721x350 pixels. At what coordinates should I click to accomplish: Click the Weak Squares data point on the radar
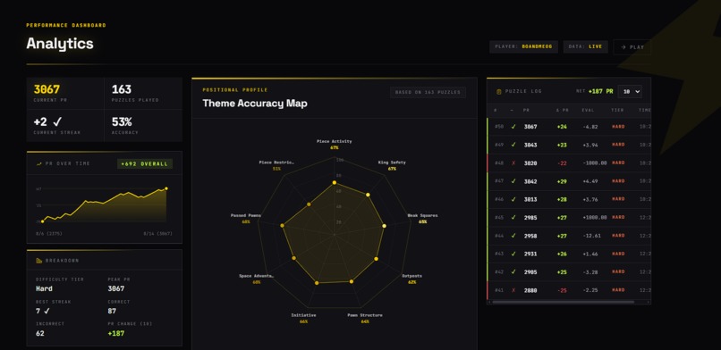click(384, 226)
